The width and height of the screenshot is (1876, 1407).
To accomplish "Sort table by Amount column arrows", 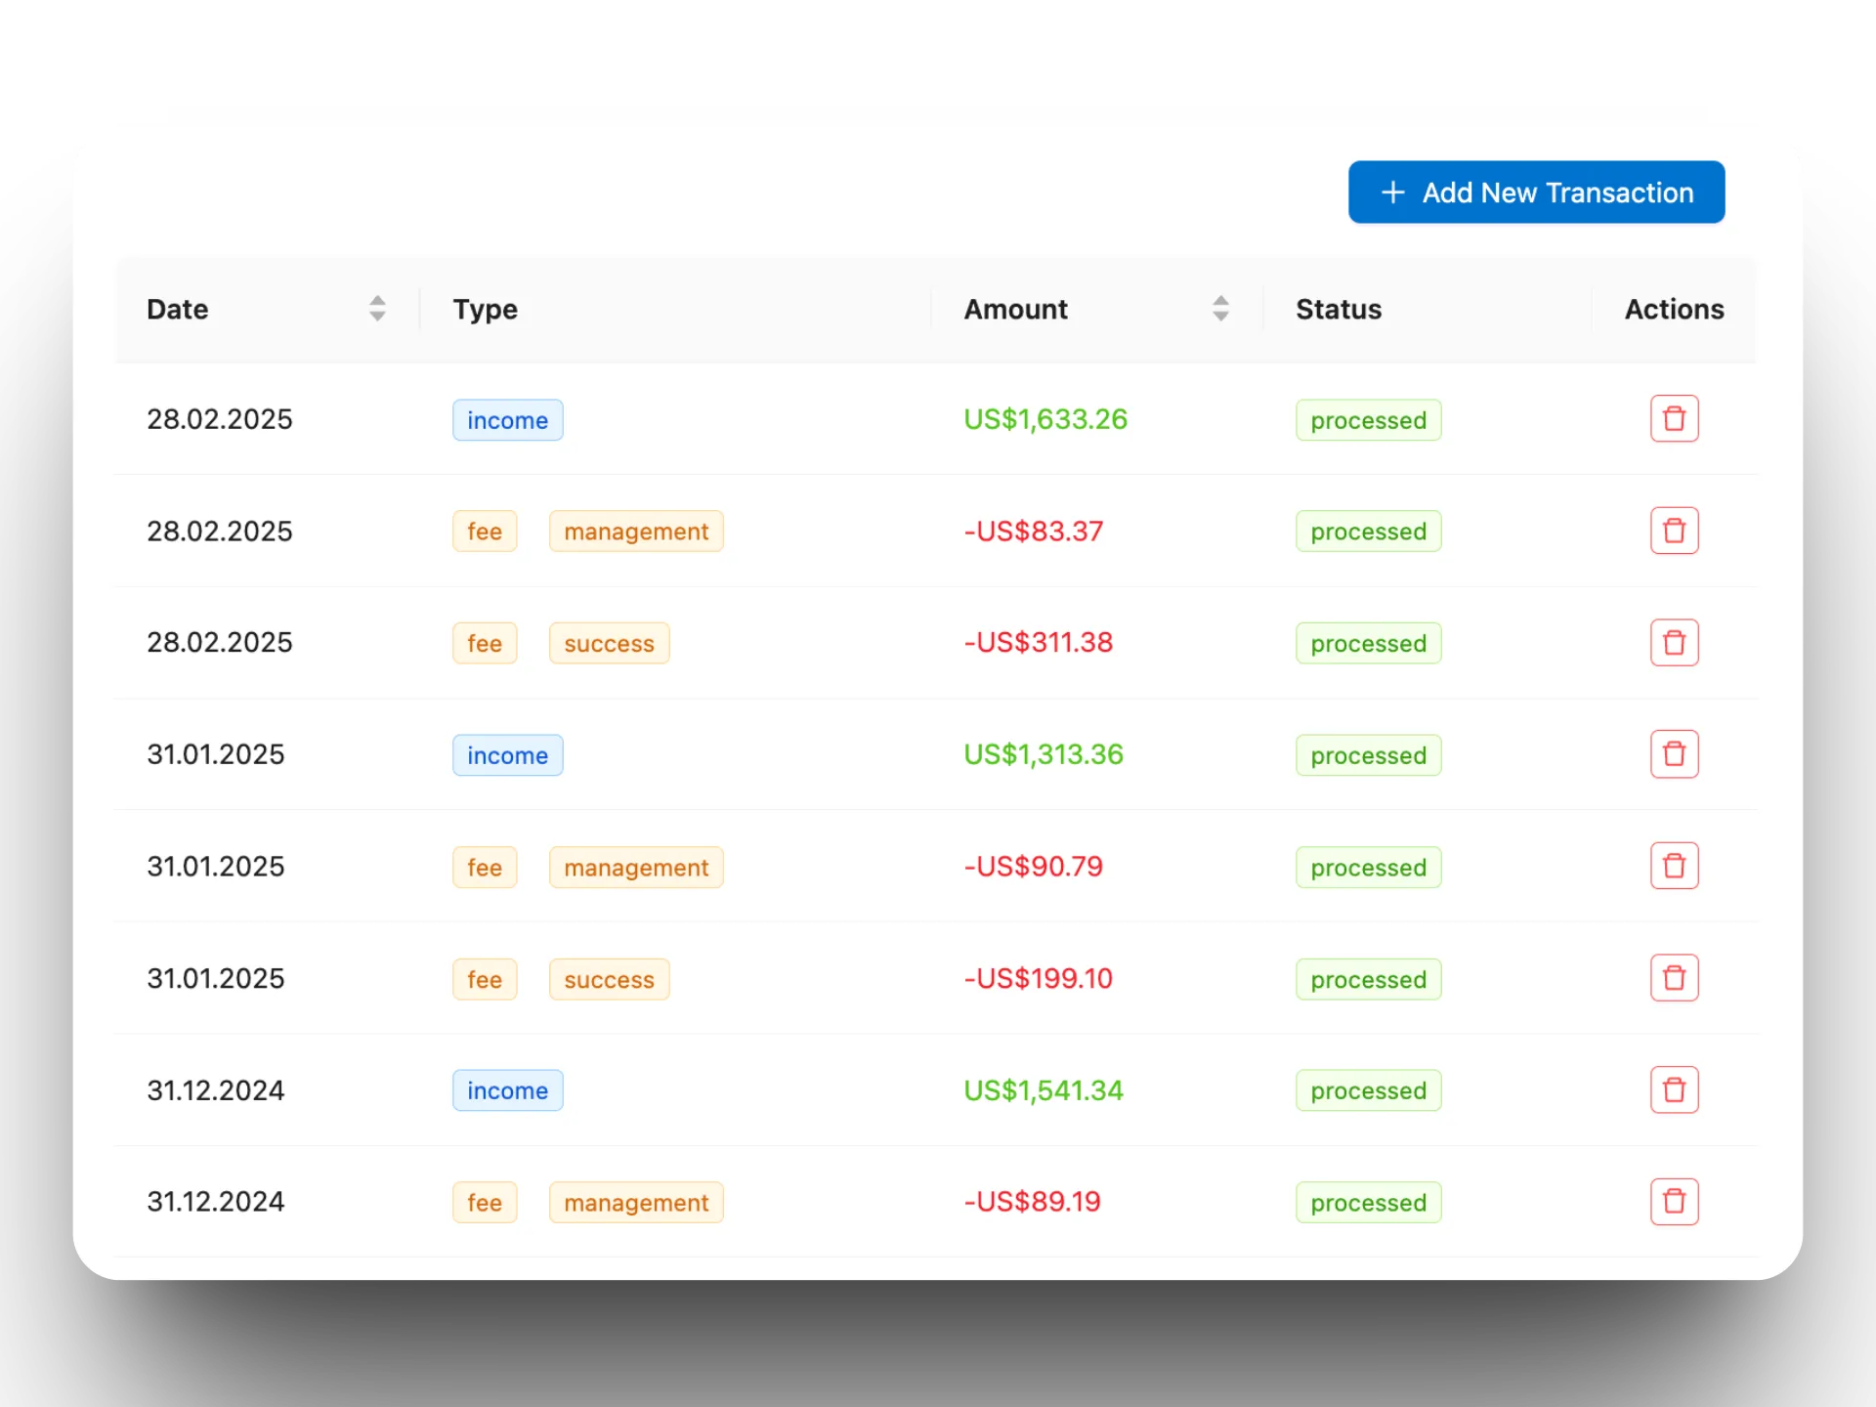I will tap(1220, 309).
